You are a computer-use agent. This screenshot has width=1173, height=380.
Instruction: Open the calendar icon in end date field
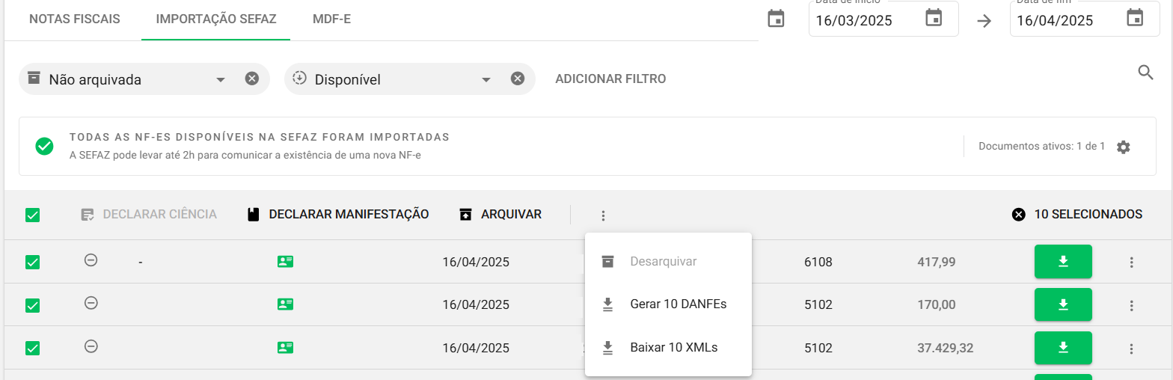click(x=1135, y=18)
